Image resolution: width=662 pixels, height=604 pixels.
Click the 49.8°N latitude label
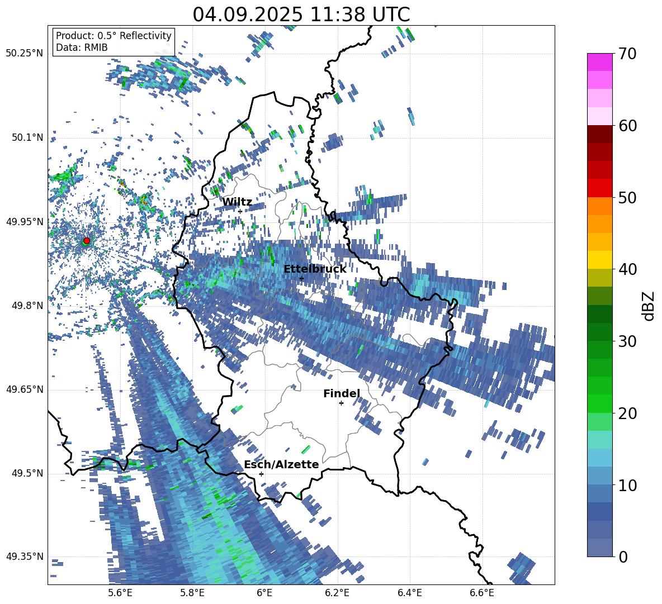pyautogui.click(x=27, y=306)
